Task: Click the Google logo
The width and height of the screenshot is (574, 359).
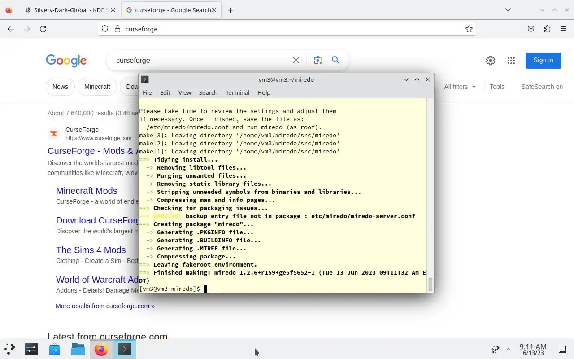Action: pyautogui.click(x=66, y=61)
